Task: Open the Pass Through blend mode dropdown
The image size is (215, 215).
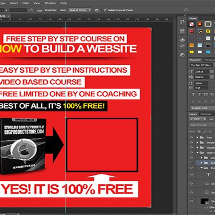Action: (202, 125)
